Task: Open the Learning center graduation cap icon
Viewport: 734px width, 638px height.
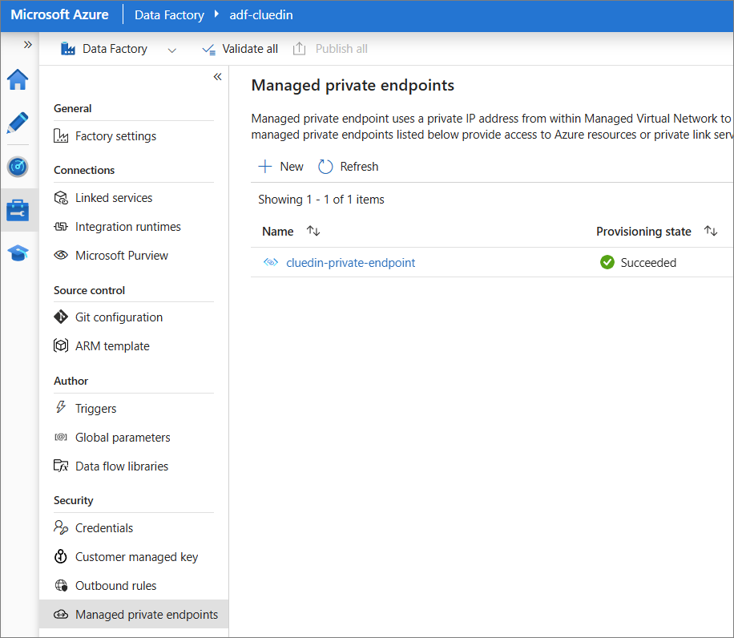Action: pos(18,253)
